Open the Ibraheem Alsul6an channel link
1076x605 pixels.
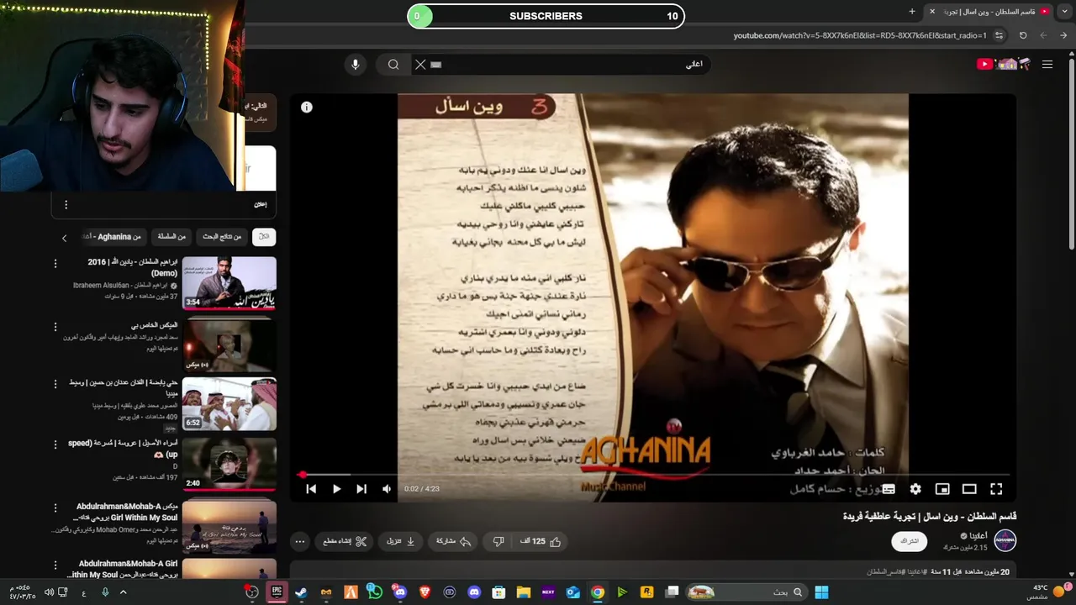[121, 286]
